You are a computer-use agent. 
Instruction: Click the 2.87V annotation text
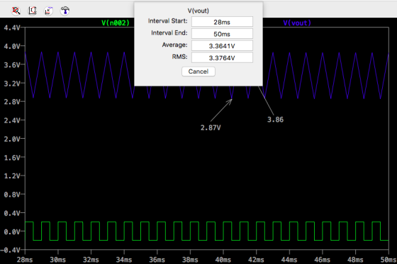click(211, 127)
